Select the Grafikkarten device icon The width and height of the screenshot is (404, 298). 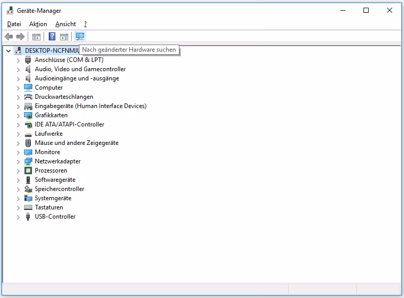coord(28,115)
